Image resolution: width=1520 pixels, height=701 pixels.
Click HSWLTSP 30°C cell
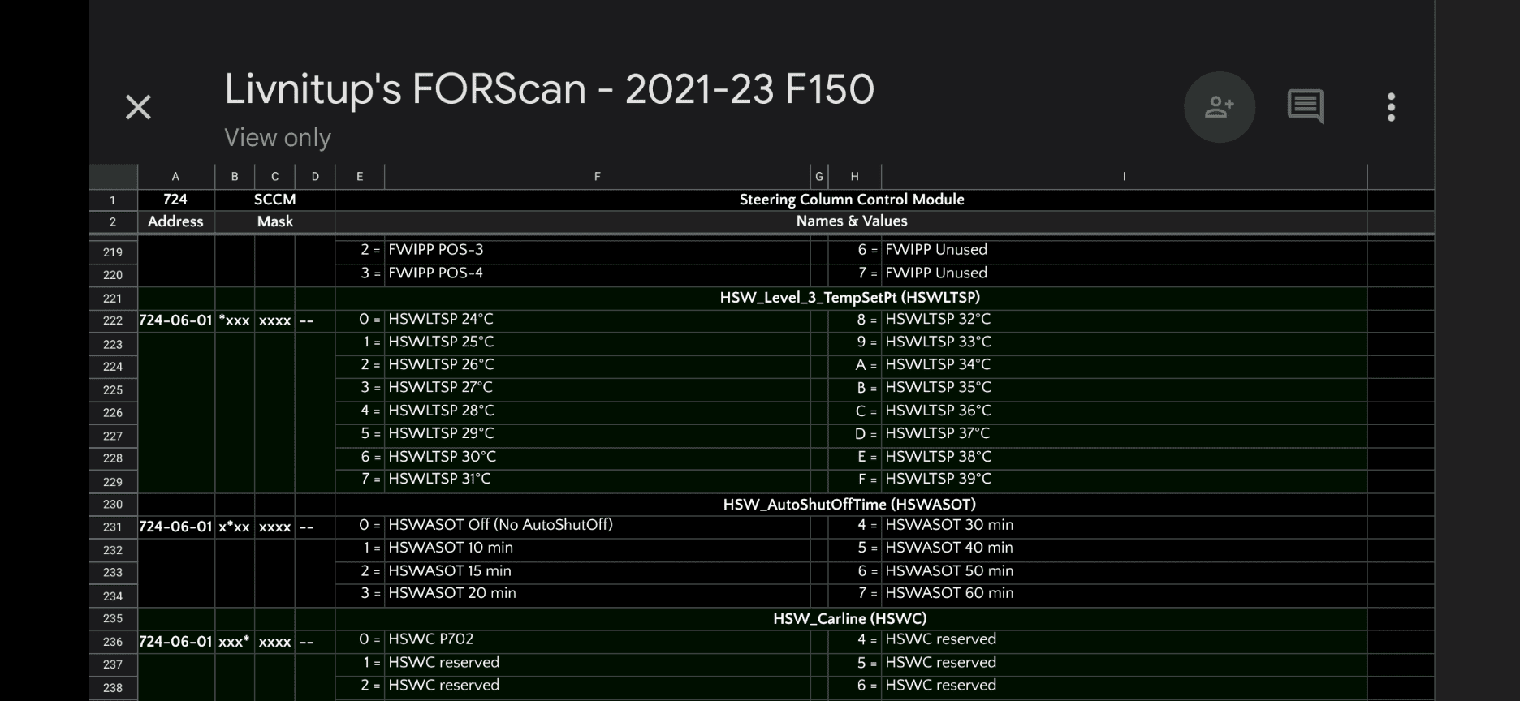tap(597, 458)
